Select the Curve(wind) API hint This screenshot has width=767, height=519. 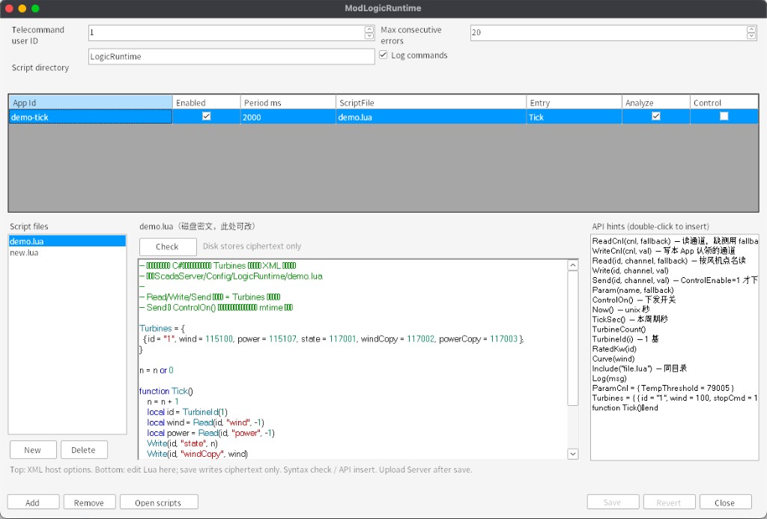coord(675,359)
